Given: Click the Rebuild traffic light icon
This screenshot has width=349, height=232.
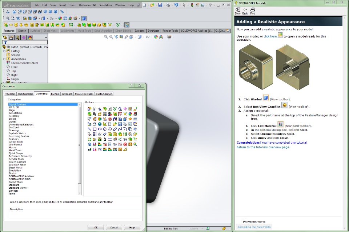Looking at the screenshot, I should (x=192, y=5).
